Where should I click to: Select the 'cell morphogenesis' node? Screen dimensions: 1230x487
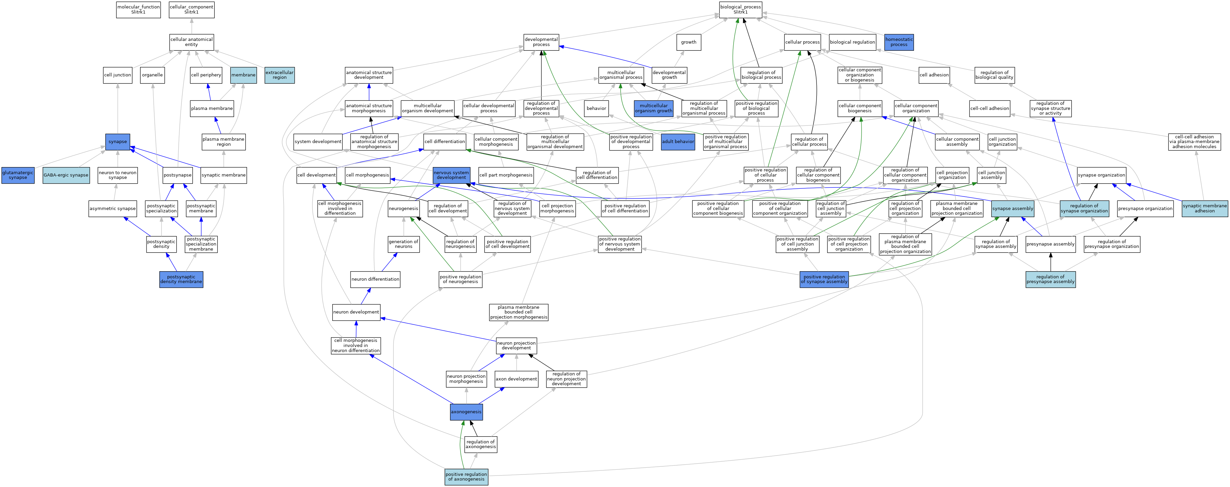[368, 175]
